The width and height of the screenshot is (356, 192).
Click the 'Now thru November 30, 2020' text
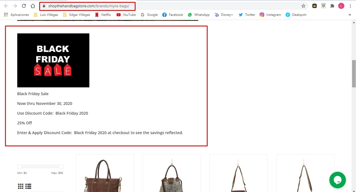point(45,104)
